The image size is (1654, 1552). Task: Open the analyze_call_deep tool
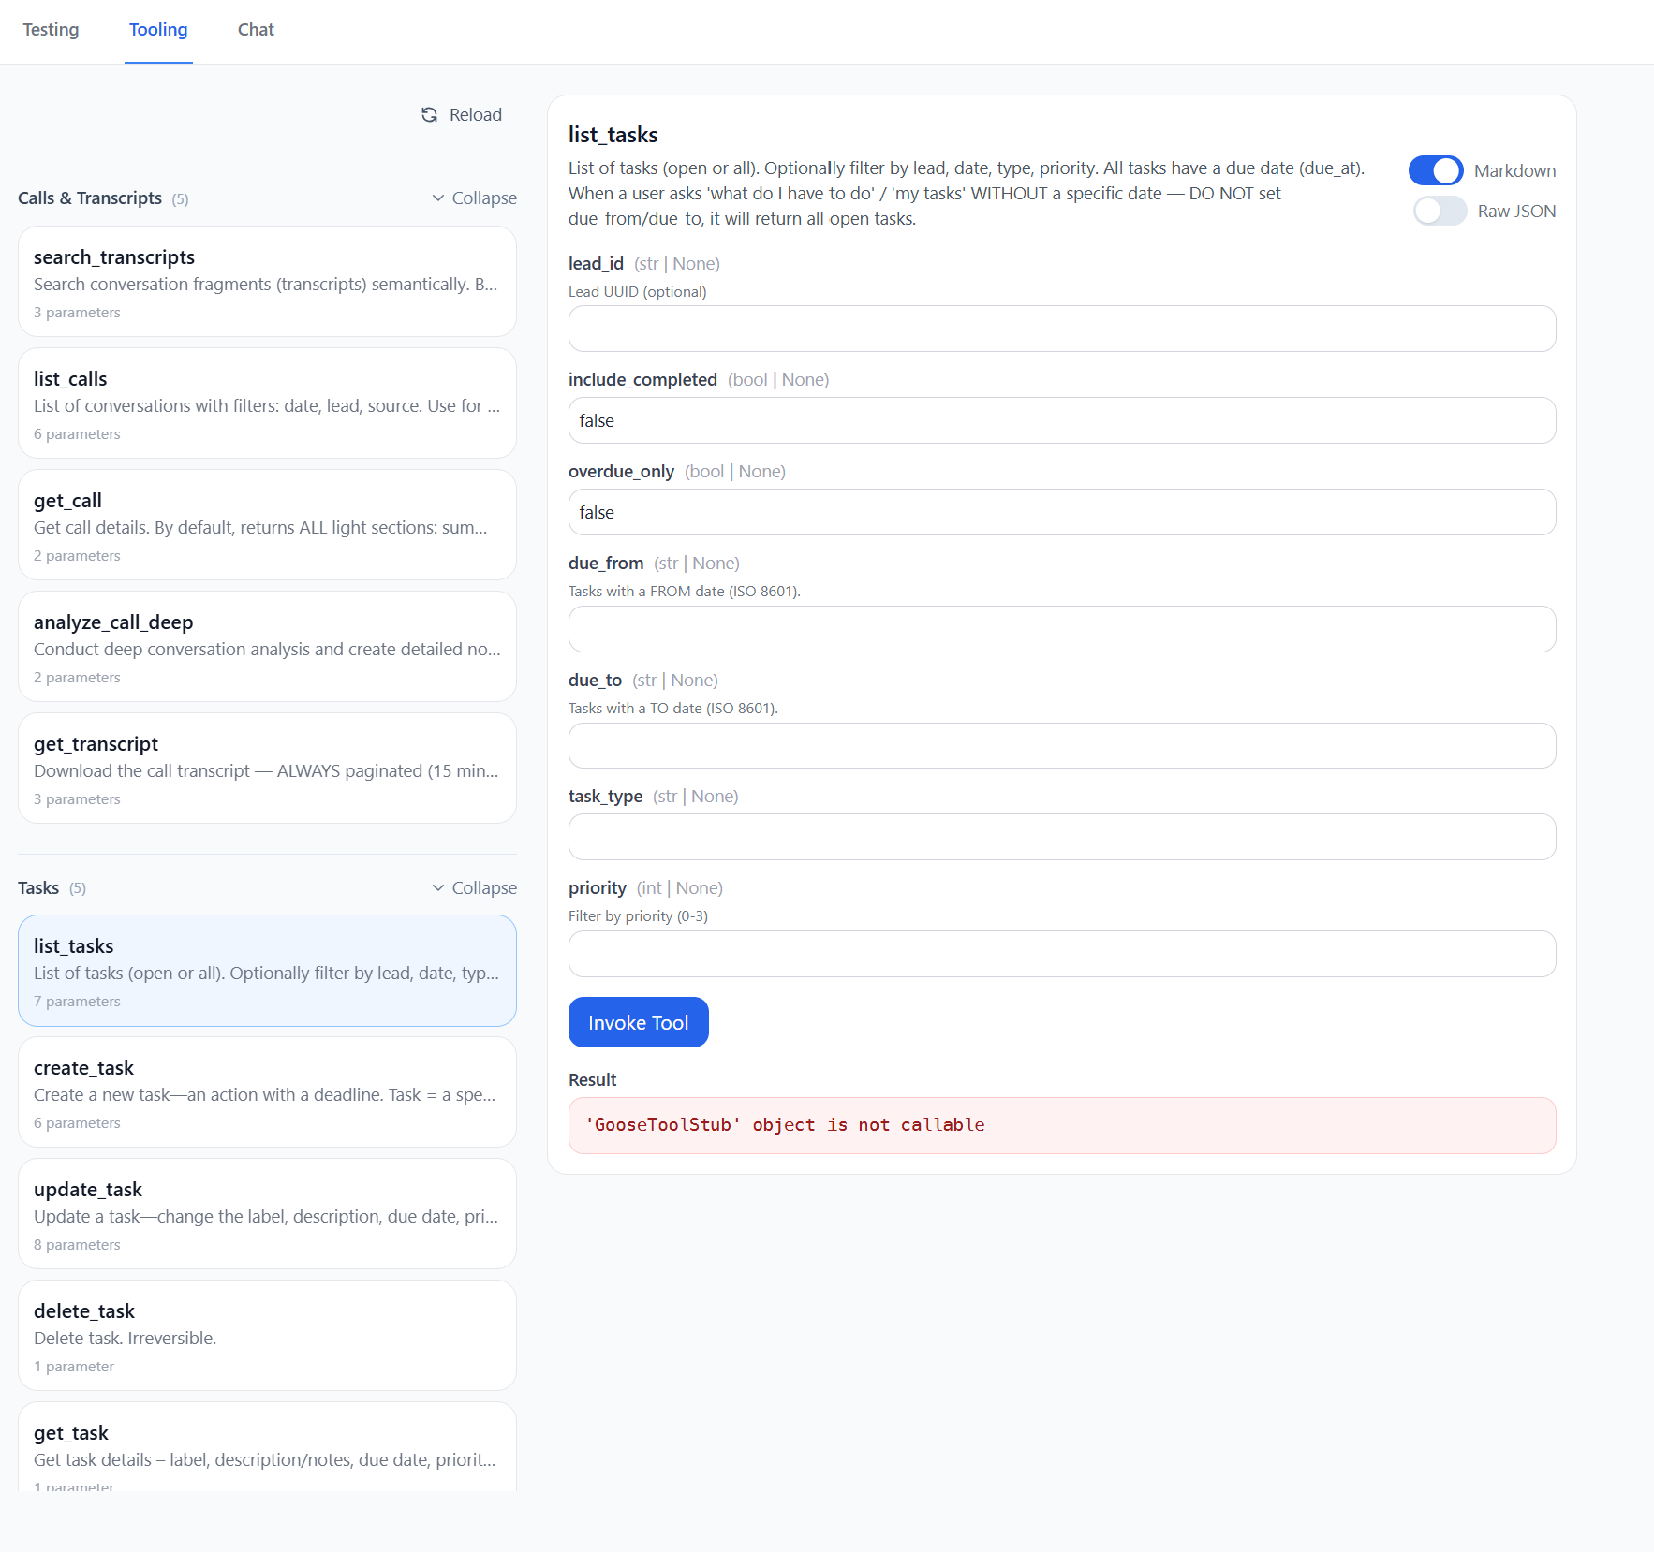(267, 647)
